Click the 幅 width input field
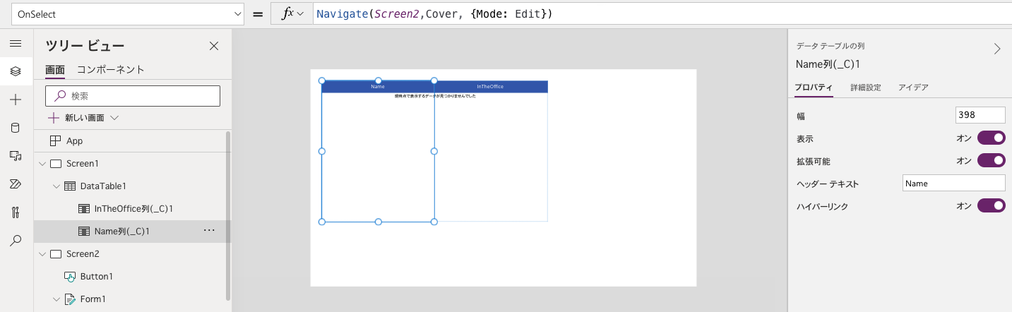 [x=980, y=115]
